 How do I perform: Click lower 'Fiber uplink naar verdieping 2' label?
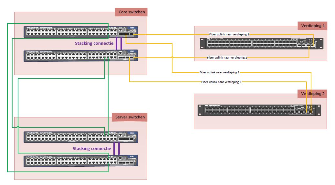pos(221,82)
